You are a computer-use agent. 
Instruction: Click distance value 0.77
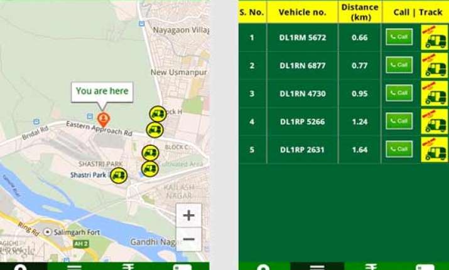tap(360, 66)
